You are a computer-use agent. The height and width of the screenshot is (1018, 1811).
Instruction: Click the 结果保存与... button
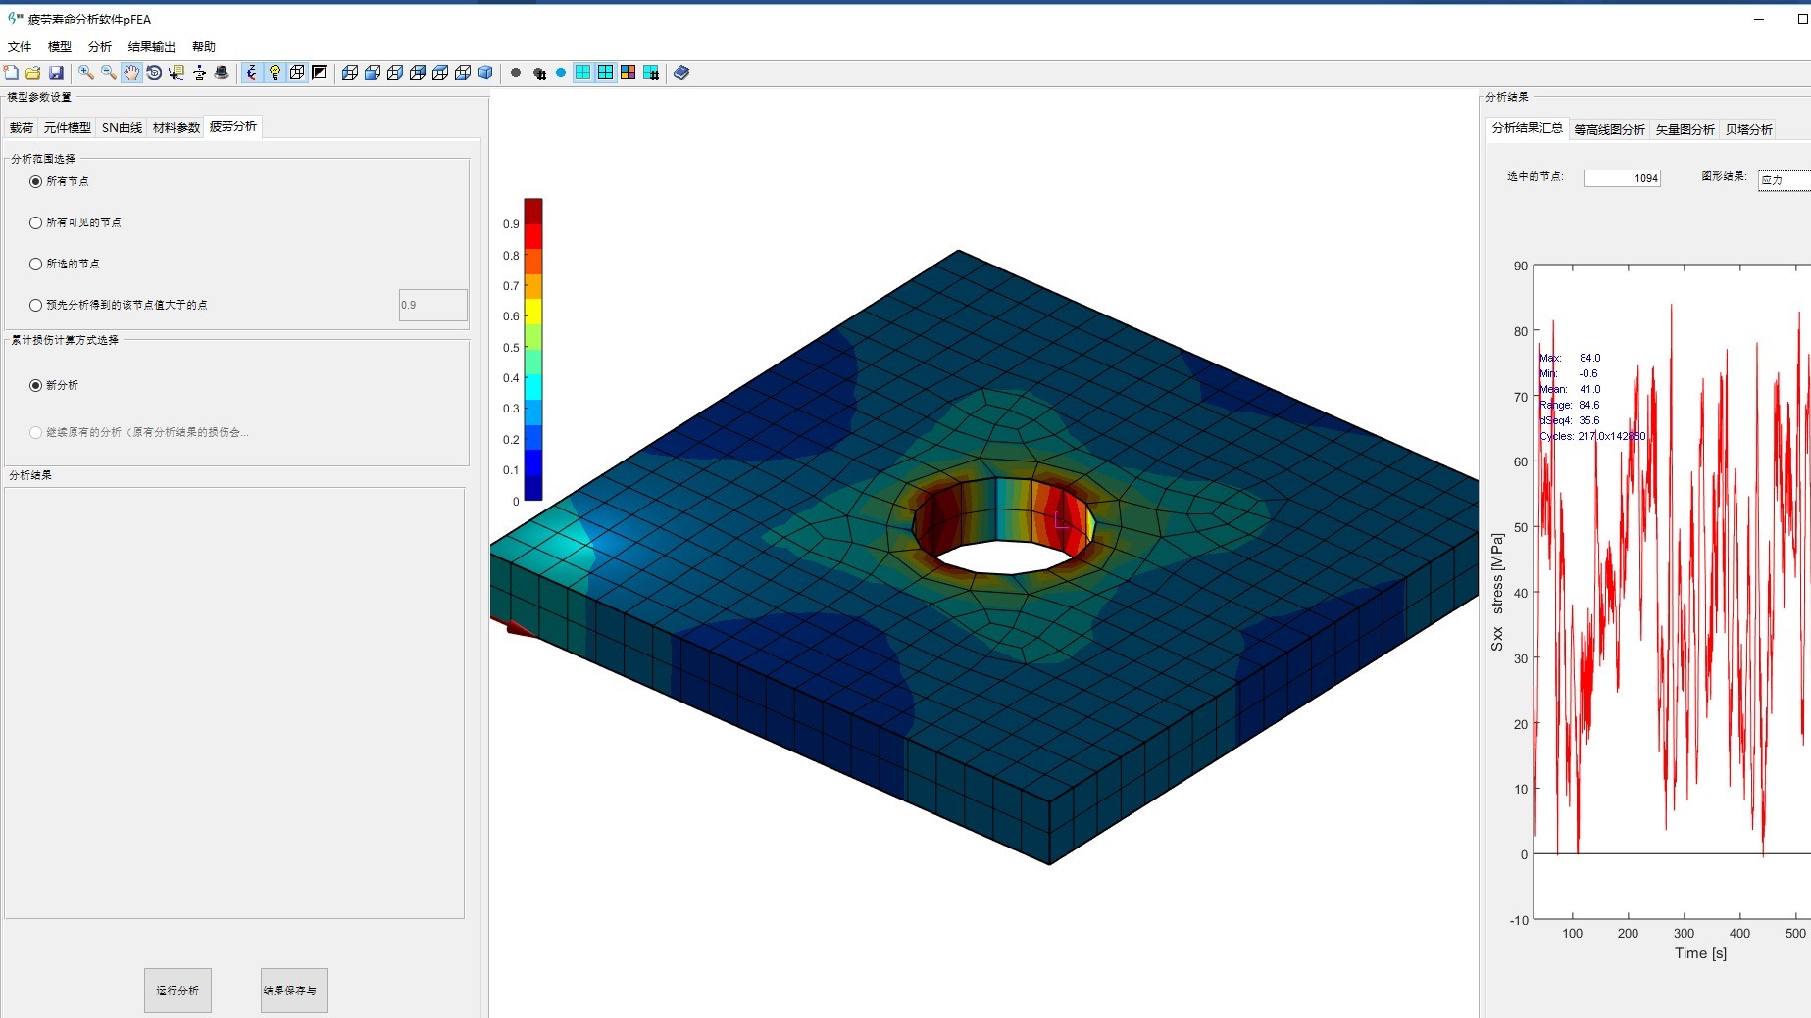[294, 990]
